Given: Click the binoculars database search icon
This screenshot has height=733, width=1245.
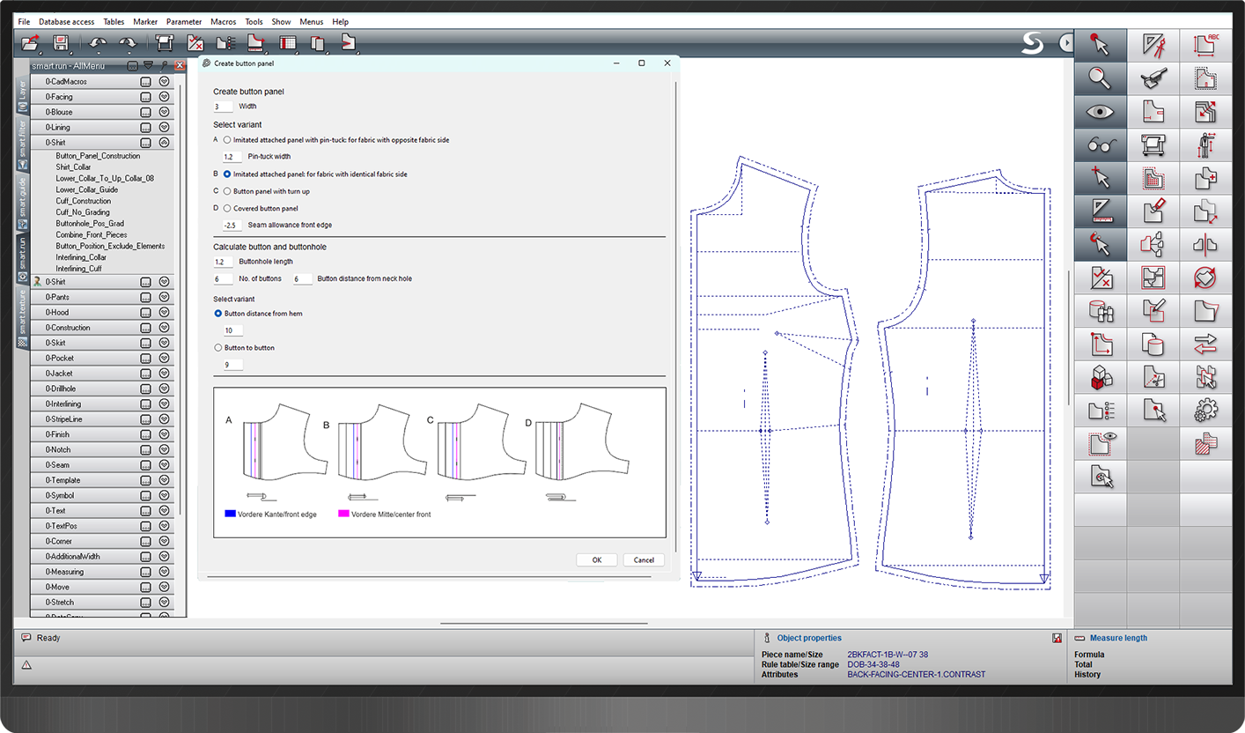Looking at the screenshot, I should point(1101,311).
